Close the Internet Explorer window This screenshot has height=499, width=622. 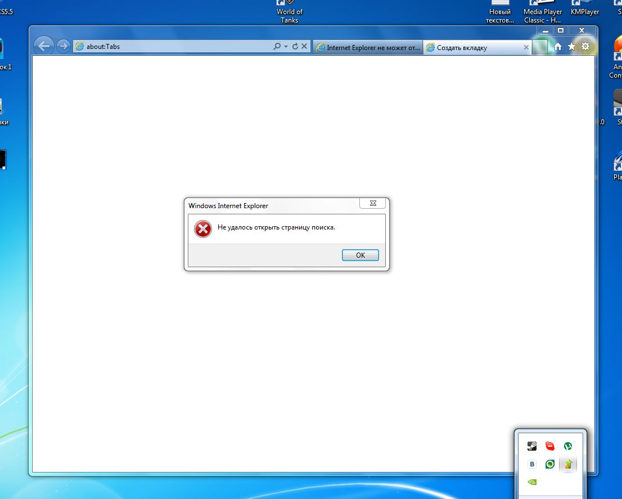pyautogui.click(x=582, y=30)
